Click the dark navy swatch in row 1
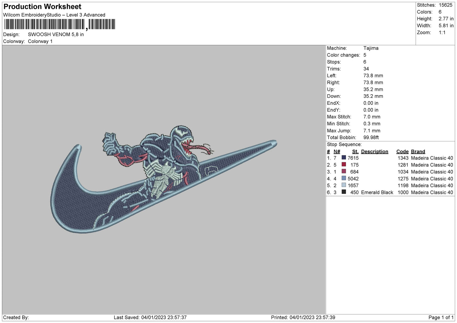 343,158
